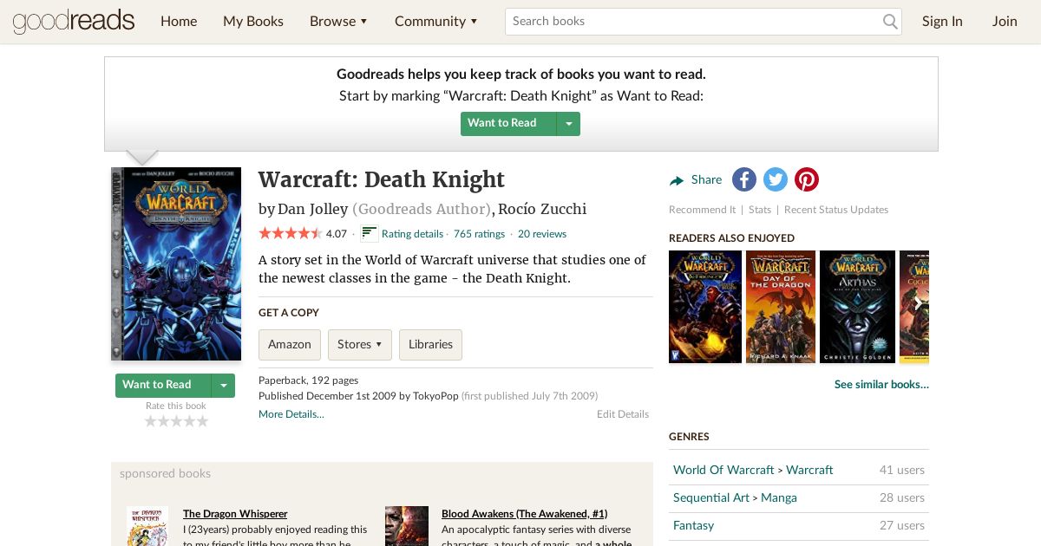Screen dimensions: 1041x546
Task: View 41 users for Warcraft genre
Action: point(902,470)
